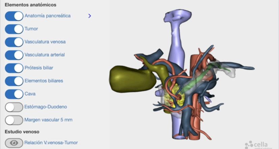
Task: Click the Elementos anatómicos section header
Action: point(31,5)
